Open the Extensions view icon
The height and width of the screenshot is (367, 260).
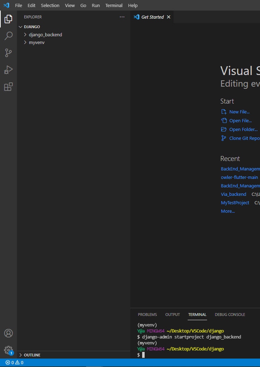[8, 87]
